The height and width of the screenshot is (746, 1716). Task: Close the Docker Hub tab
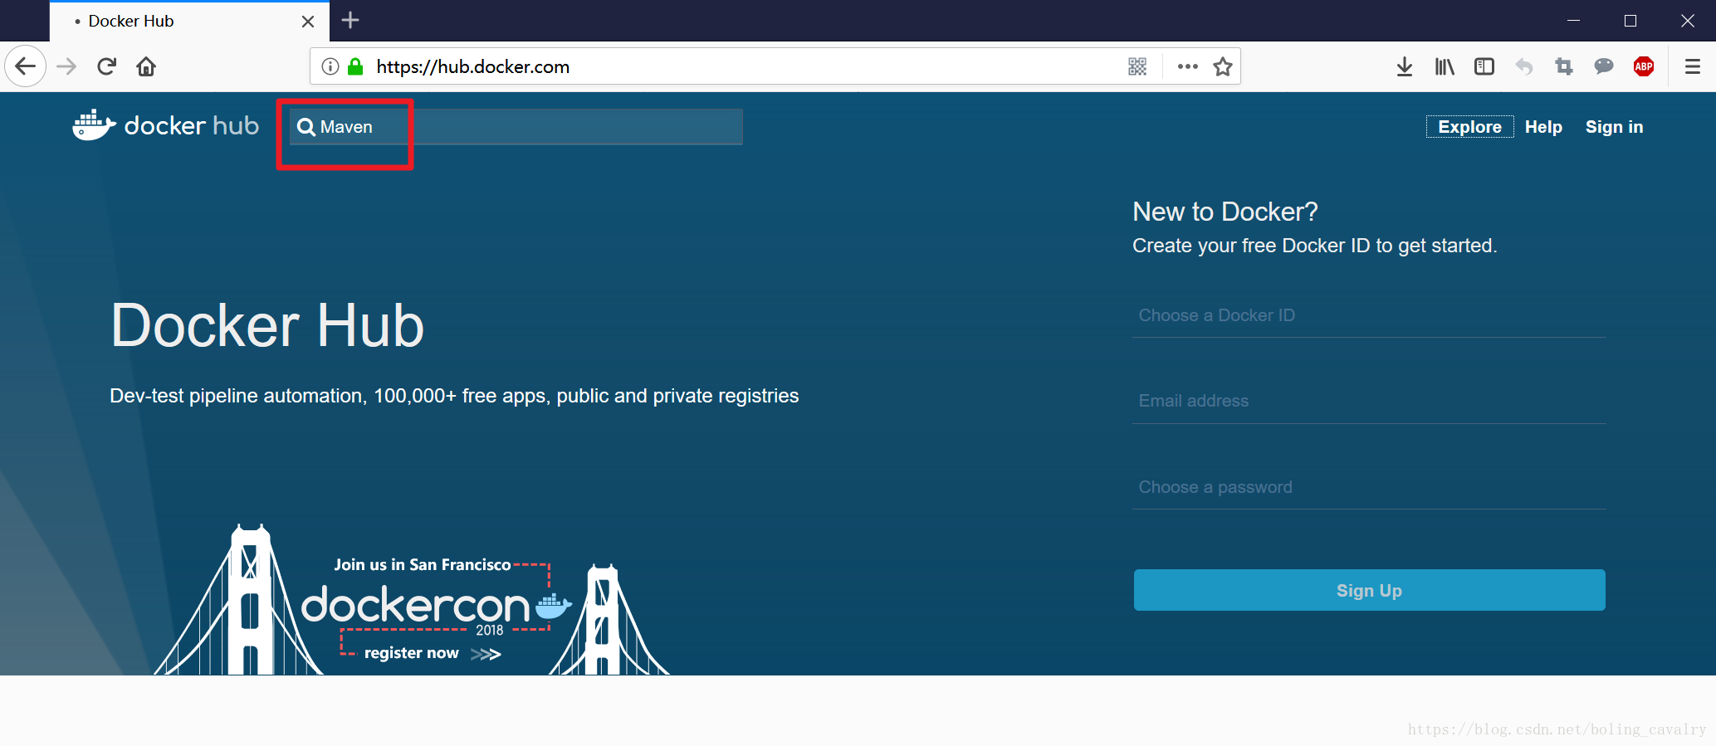pyautogui.click(x=308, y=22)
